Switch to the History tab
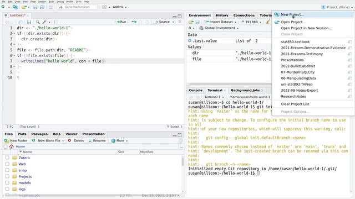This screenshot has width=355, height=199. coord(222,15)
